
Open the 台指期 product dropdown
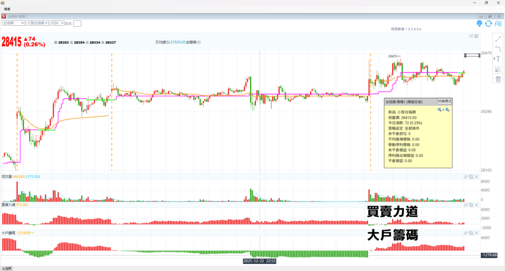point(13,23)
